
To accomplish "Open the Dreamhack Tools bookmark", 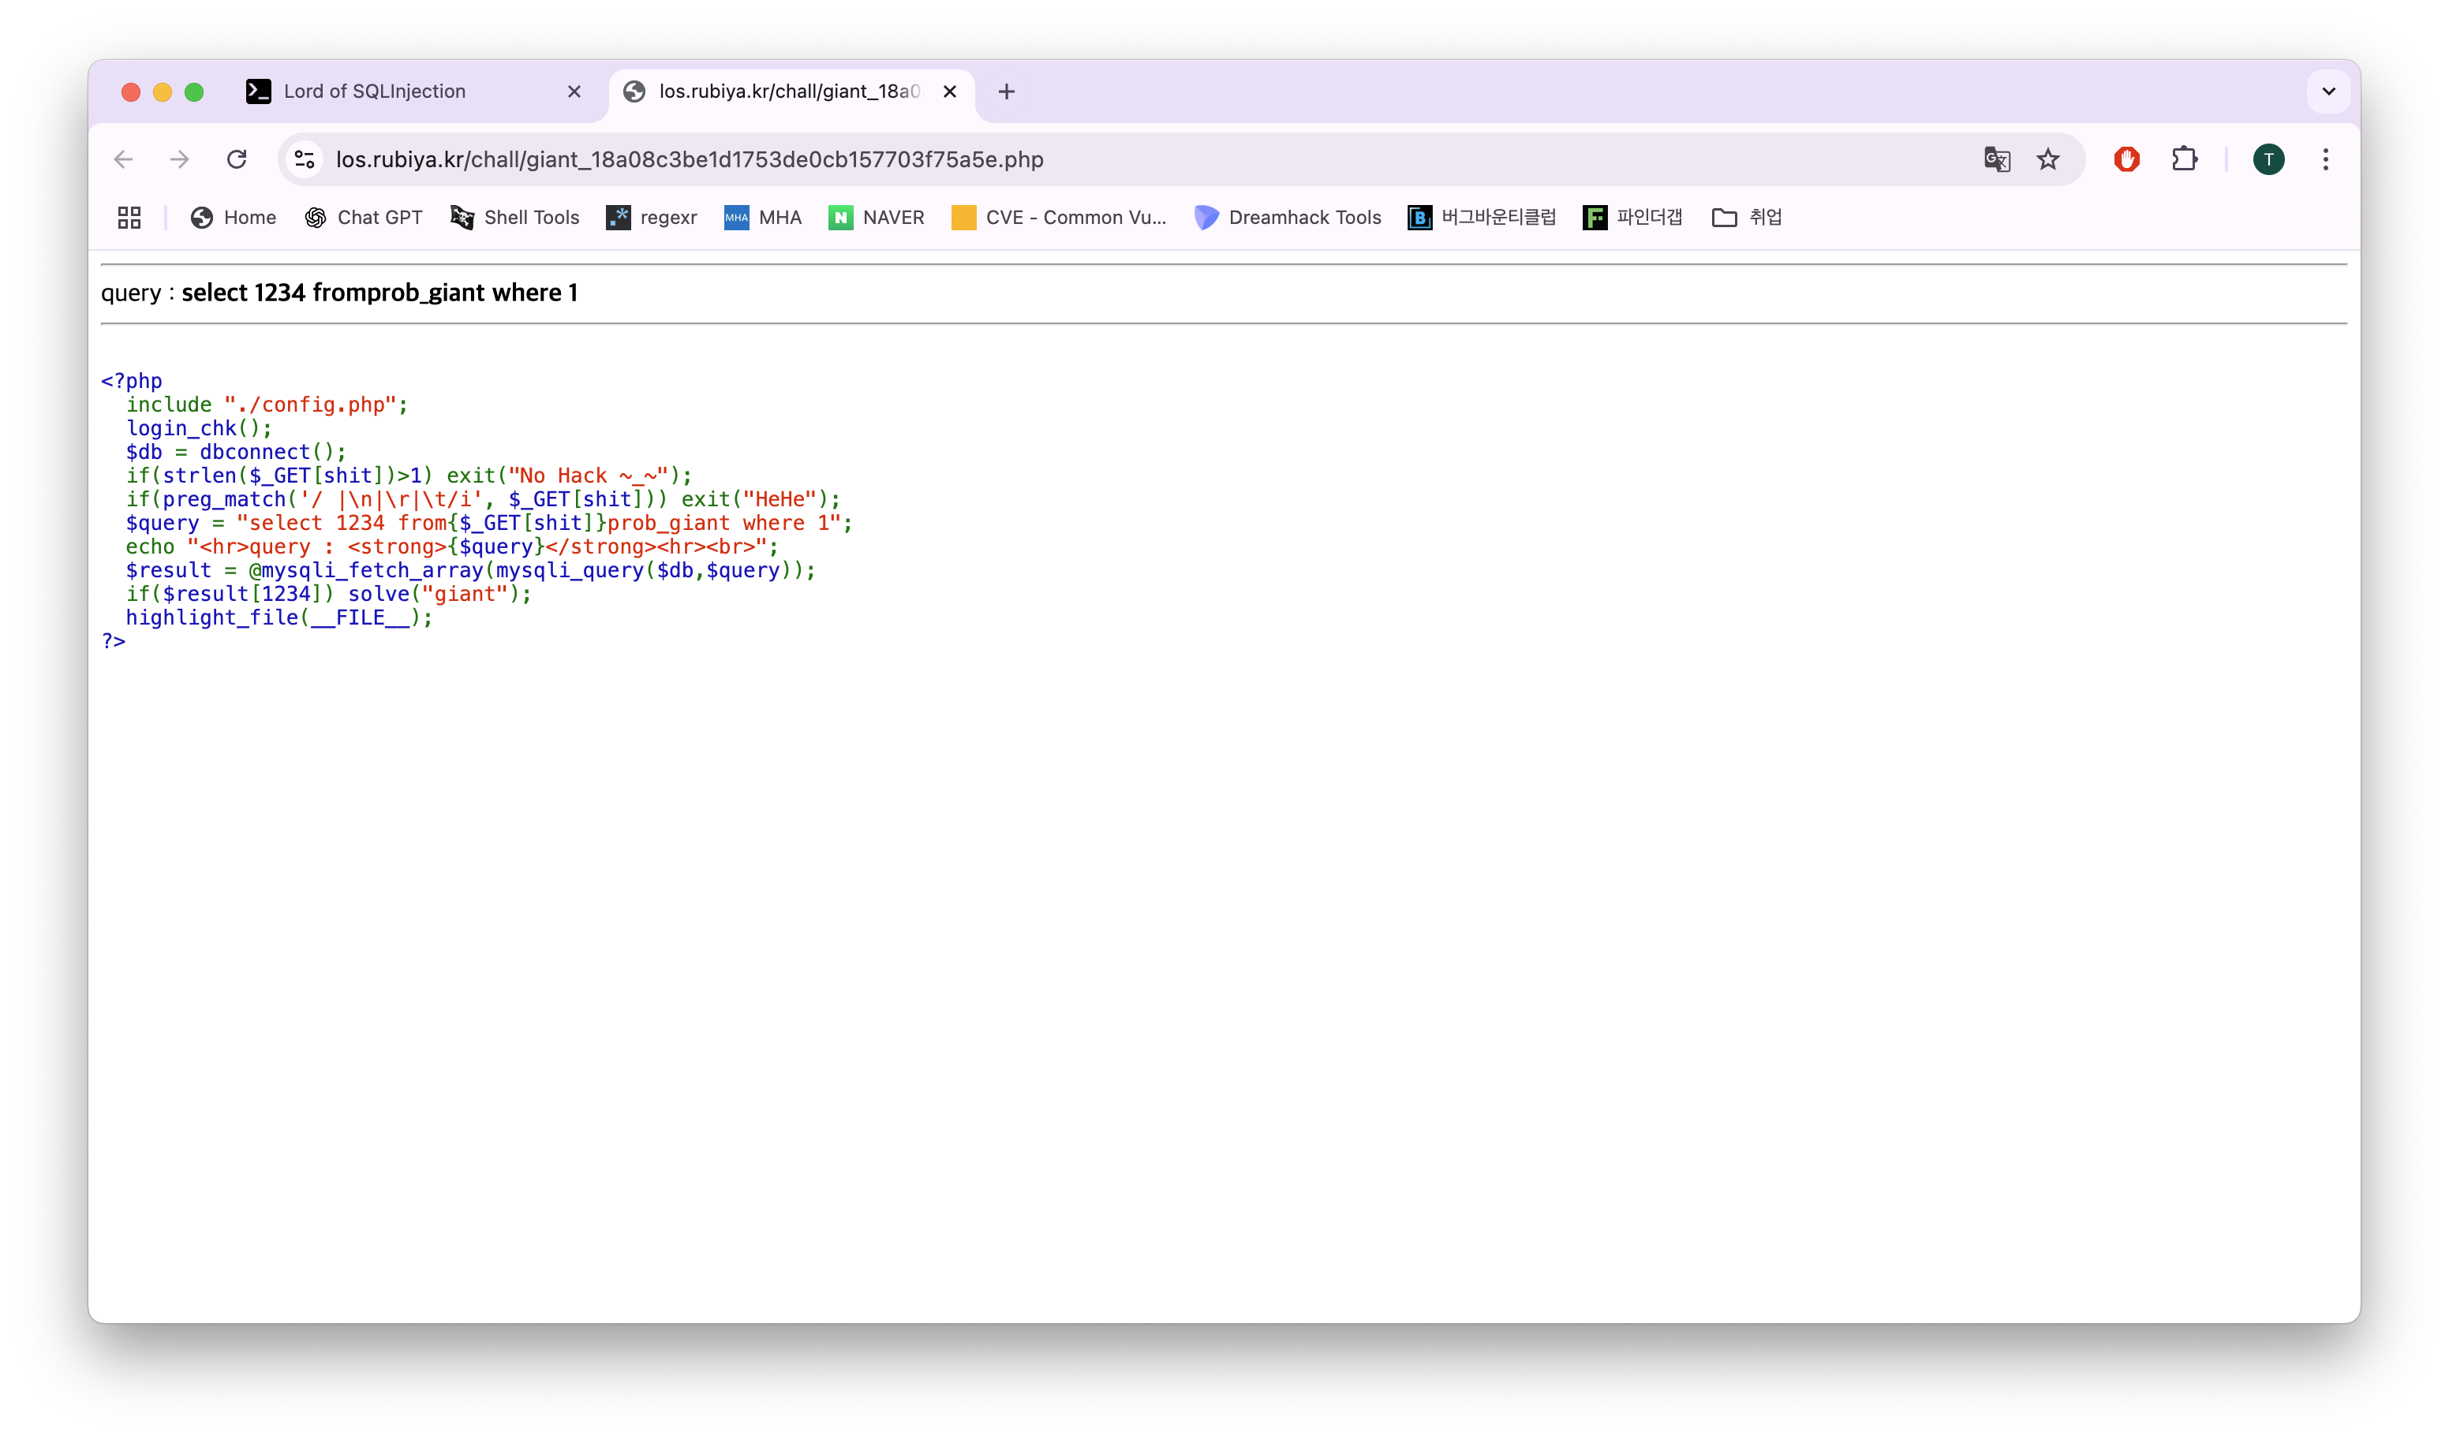I will [1288, 218].
